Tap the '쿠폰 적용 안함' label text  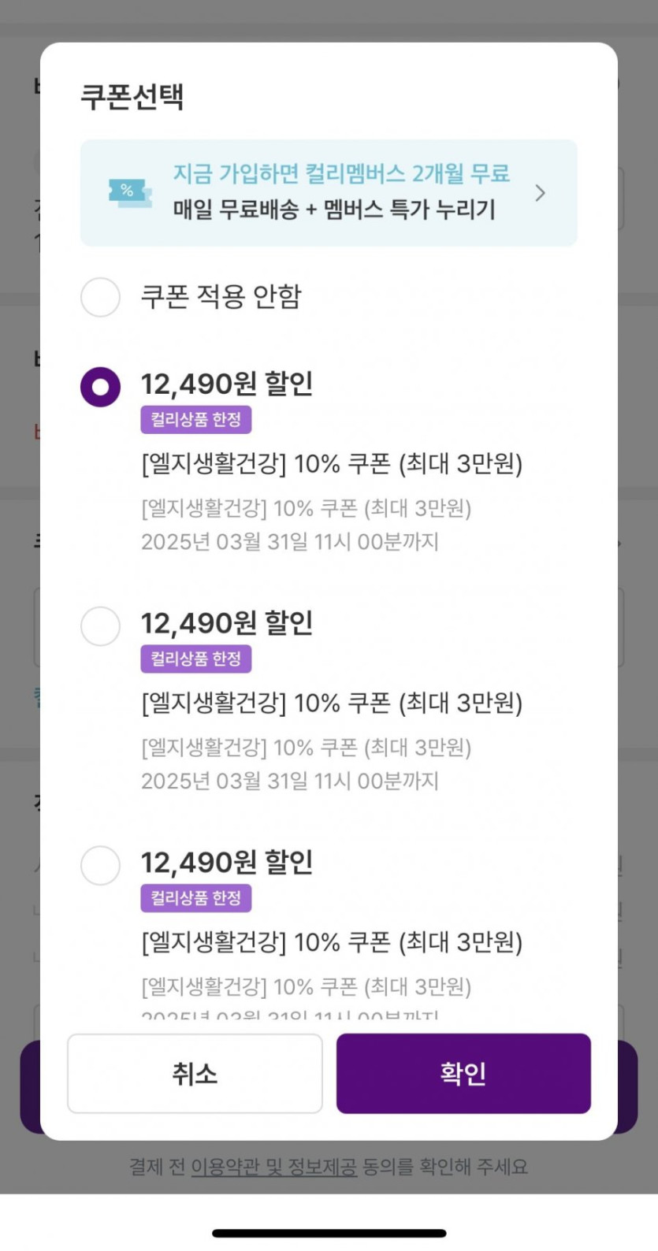click(x=221, y=297)
